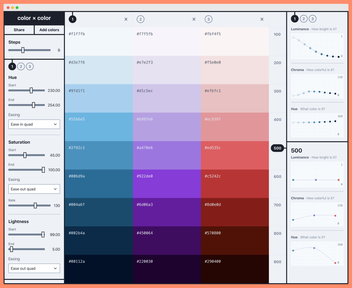This screenshot has width=352, height=288.
Task: Select palette tab 3 in the sidebar
Action: 30,66
